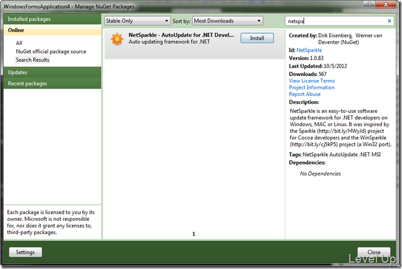
Task: Click the Description heading
Action: (304, 102)
